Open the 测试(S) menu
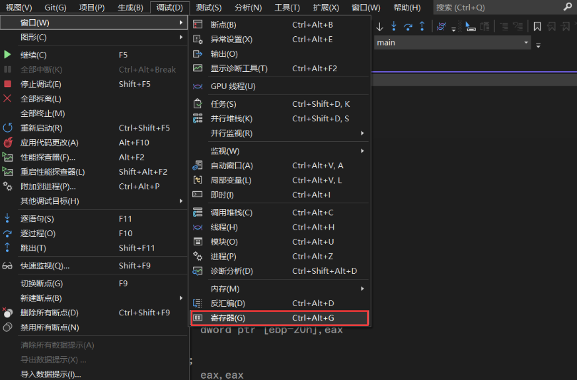Image resolution: width=577 pixels, height=380 pixels. pyautogui.click(x=209, y=7)
